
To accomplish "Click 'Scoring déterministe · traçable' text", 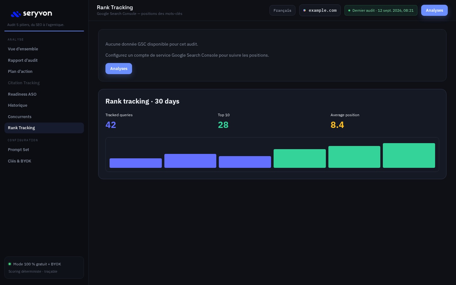I will tap(33, 271).
